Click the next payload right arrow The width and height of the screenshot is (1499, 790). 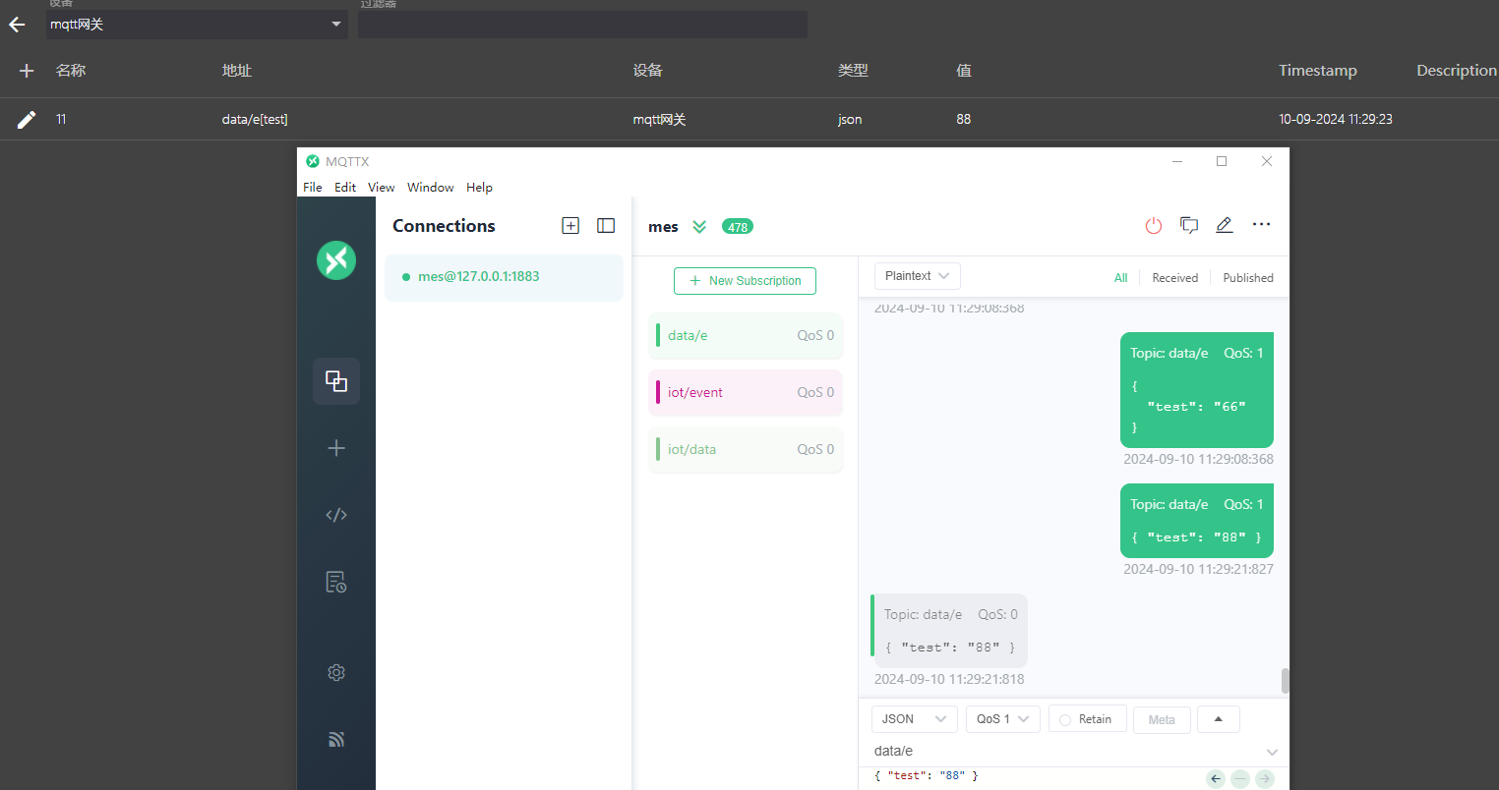pos(1265,779)
